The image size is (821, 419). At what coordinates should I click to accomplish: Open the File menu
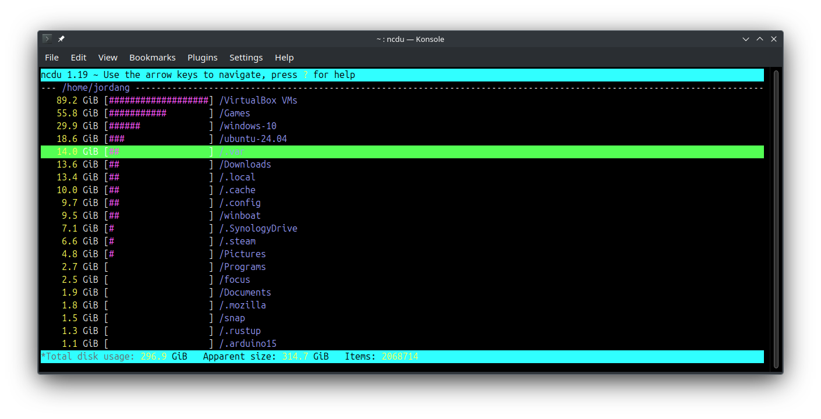point(52,58)
